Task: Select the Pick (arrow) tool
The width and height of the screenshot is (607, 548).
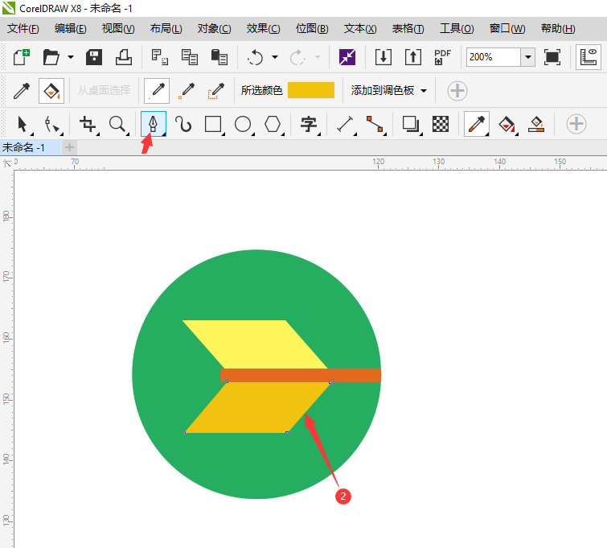Action: (23, 124)
